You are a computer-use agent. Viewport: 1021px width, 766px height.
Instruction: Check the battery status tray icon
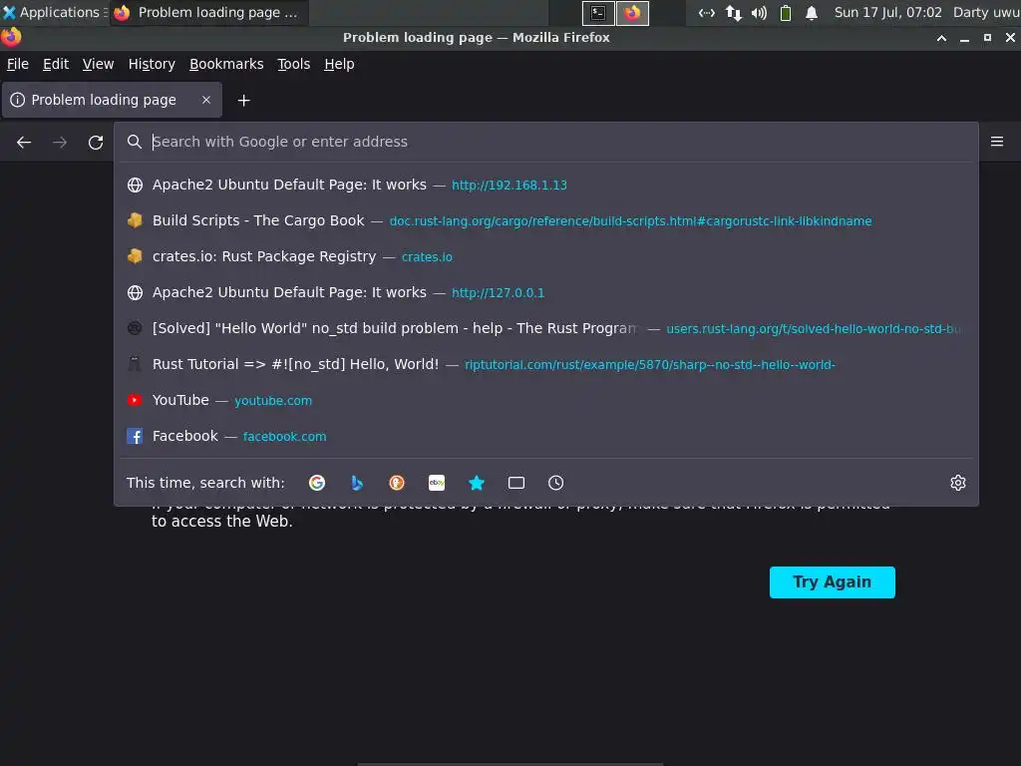[x=786, y=12]
